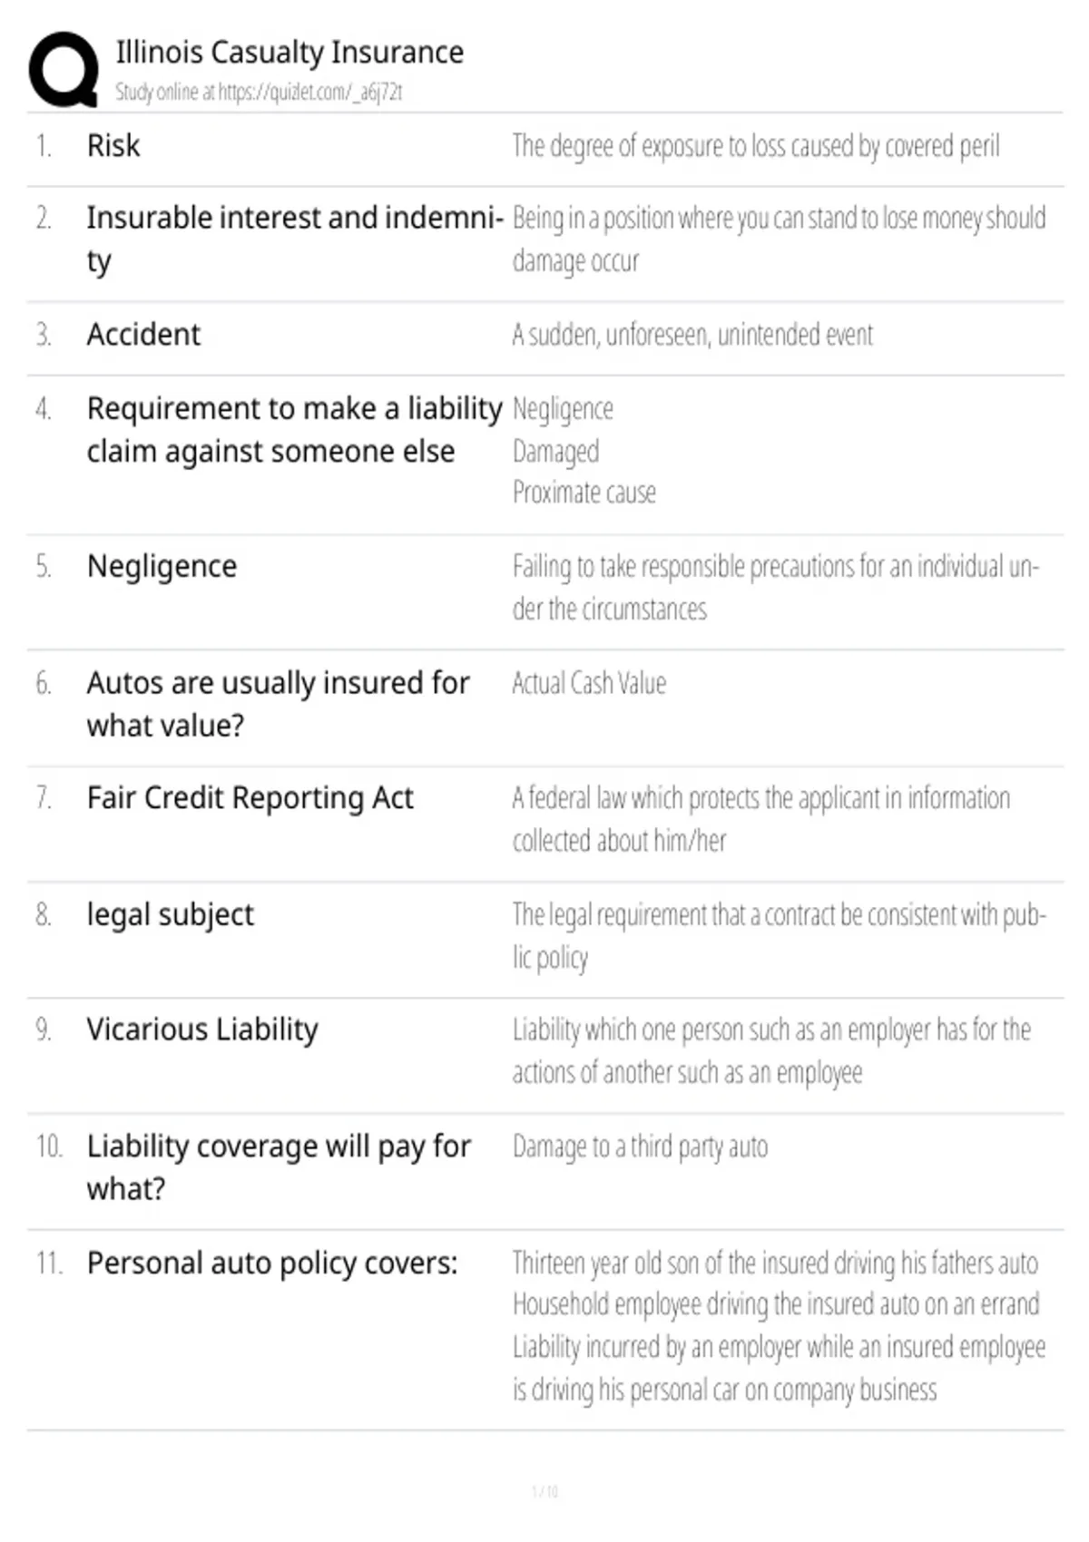This screenshot has width=1089, height=1542.
Task: Click the Quizlet Q logo icon
Action: coord(64,70)
